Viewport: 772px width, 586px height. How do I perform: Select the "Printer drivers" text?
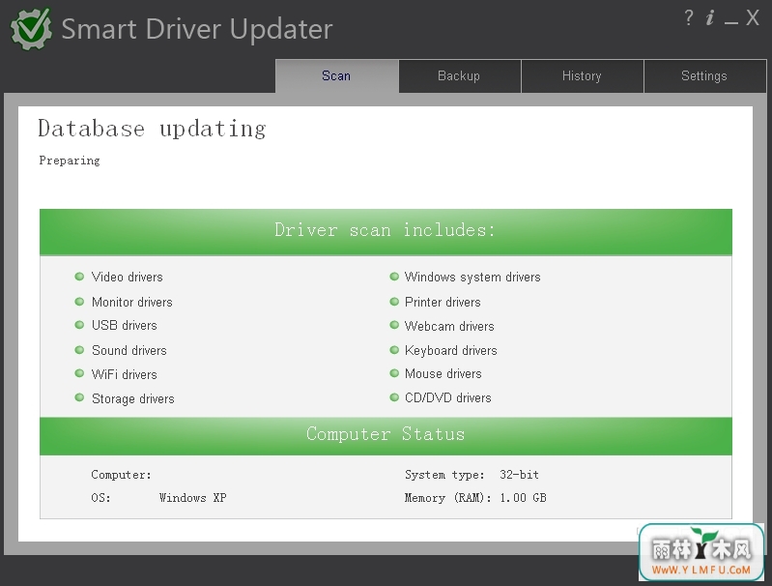click(x=443, y=302)
